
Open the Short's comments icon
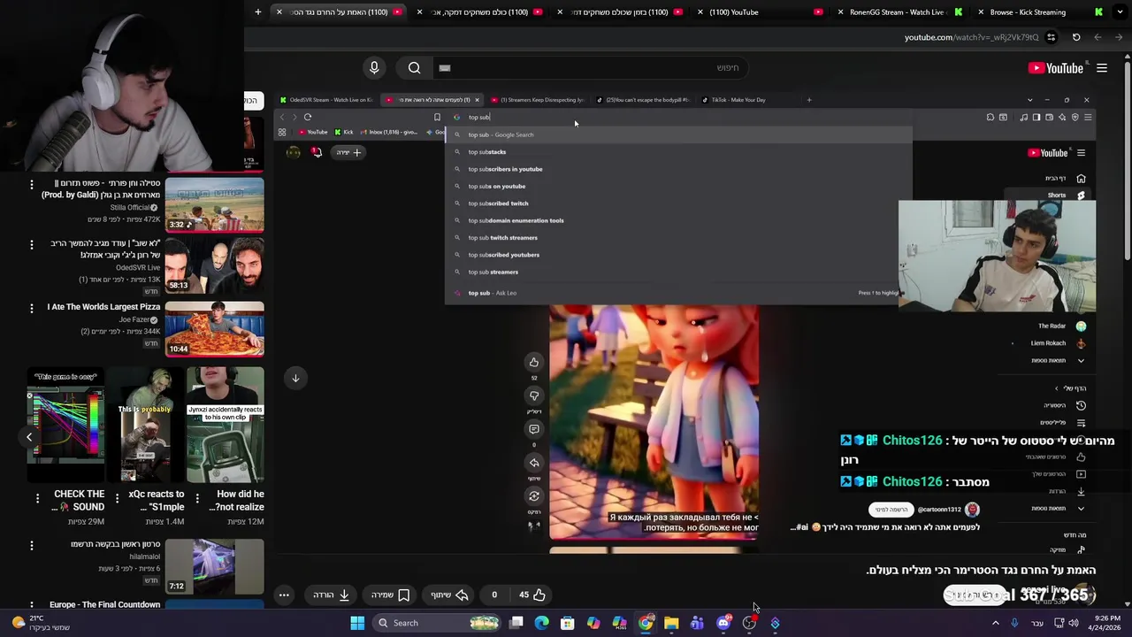pyautogui.click(x=534, y=429)
